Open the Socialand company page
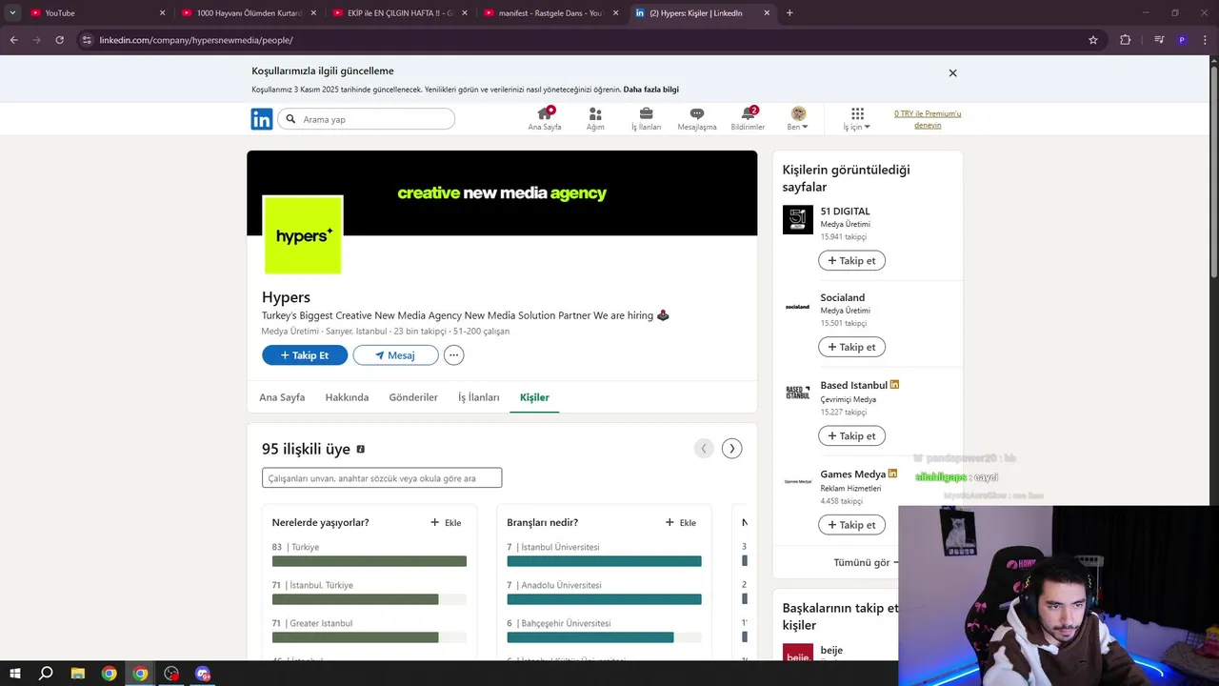This screenshot has height=686, width=1219. click(843, 297)
